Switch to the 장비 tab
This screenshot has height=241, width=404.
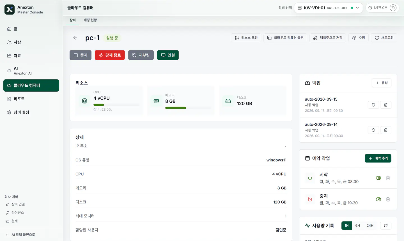[x=73, y=20]
